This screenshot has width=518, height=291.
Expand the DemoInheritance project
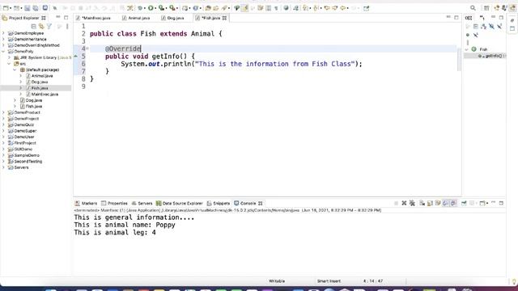[x=3, y=39]
